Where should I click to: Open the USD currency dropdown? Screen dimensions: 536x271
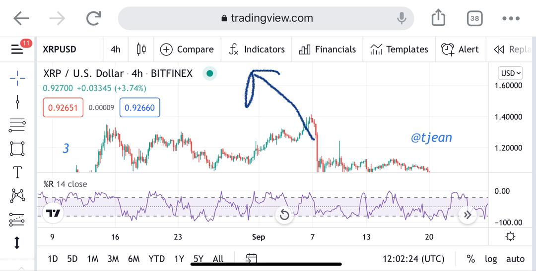point(511,73)
